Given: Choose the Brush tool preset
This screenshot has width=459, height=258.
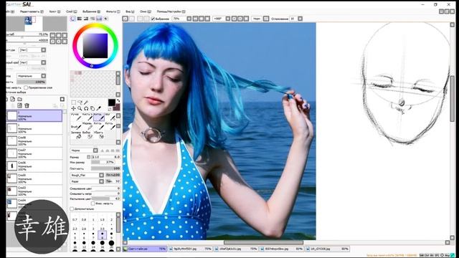Looking at the screenshot, I should (76, 126).
